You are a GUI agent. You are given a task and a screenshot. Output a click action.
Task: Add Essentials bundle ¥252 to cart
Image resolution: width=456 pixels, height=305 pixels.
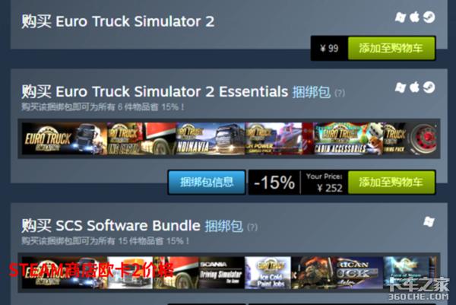click(x=391, y=183)
